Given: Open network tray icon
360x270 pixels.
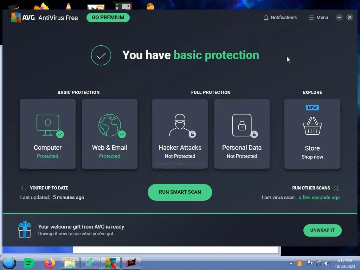Looking at the screenshot, I should [x=319, y=263].
